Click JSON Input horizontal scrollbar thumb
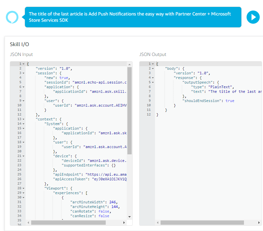This screenshot has height=231, width=263. click(68, 222)
